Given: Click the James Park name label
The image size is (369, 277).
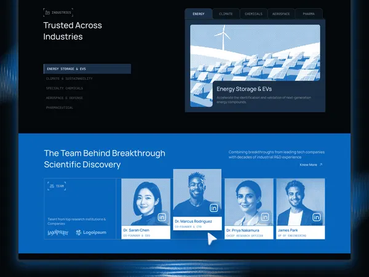Looking at the screenshot, I should tap(288, 230).
